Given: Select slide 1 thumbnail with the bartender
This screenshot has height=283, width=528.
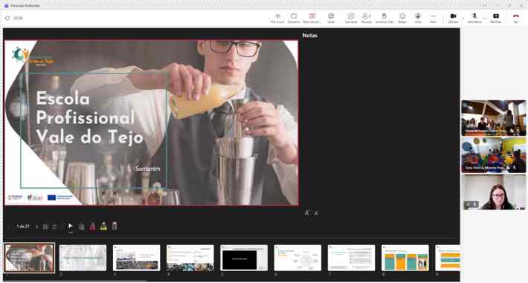Looking at the screenshot, I should (29, 258).
